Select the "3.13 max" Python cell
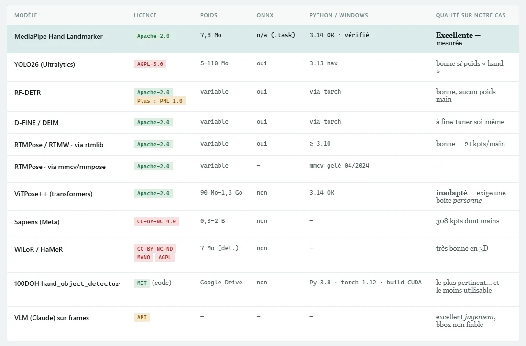 point(323,63)
